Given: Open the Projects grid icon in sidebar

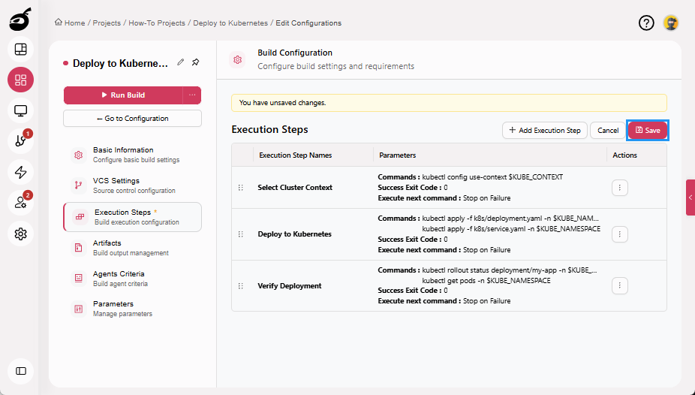Looking at the screenshot, I should (x=21, y=80).
